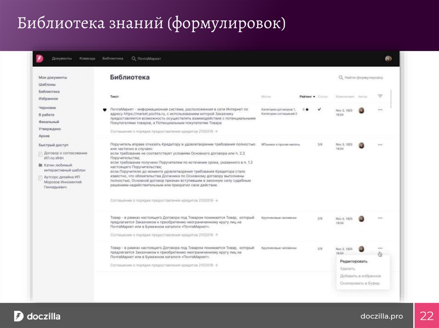The image size is (439, 328).
Task: Open the three-dot menu on the Поручитель row
Action: 380,145
